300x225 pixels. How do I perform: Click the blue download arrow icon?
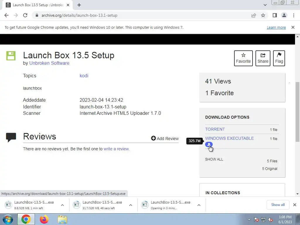tap(209, 144)
